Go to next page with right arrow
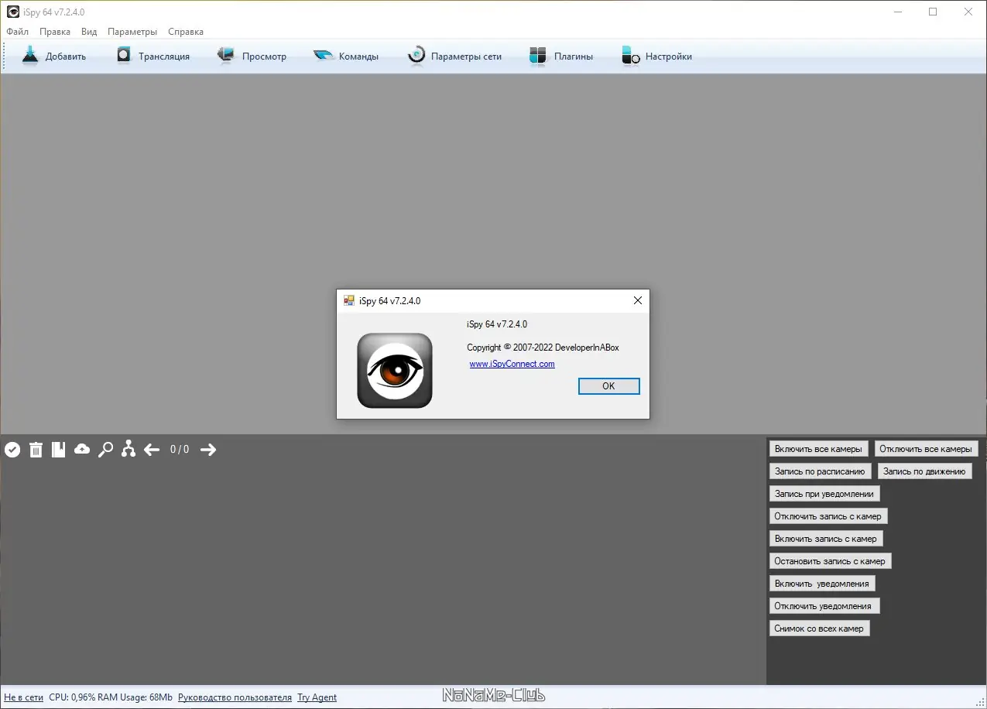987x709 pixels. 208,450
